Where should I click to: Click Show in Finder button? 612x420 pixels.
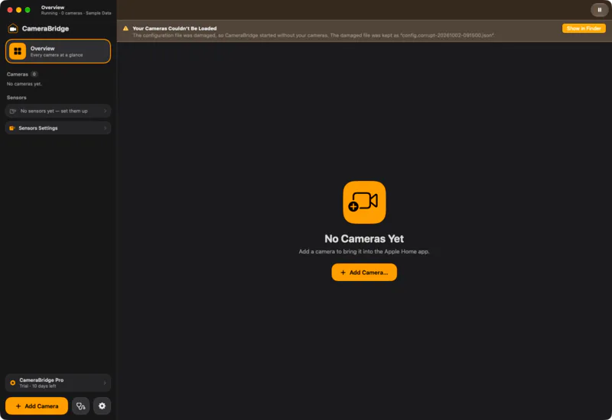[x=584, y=28]
